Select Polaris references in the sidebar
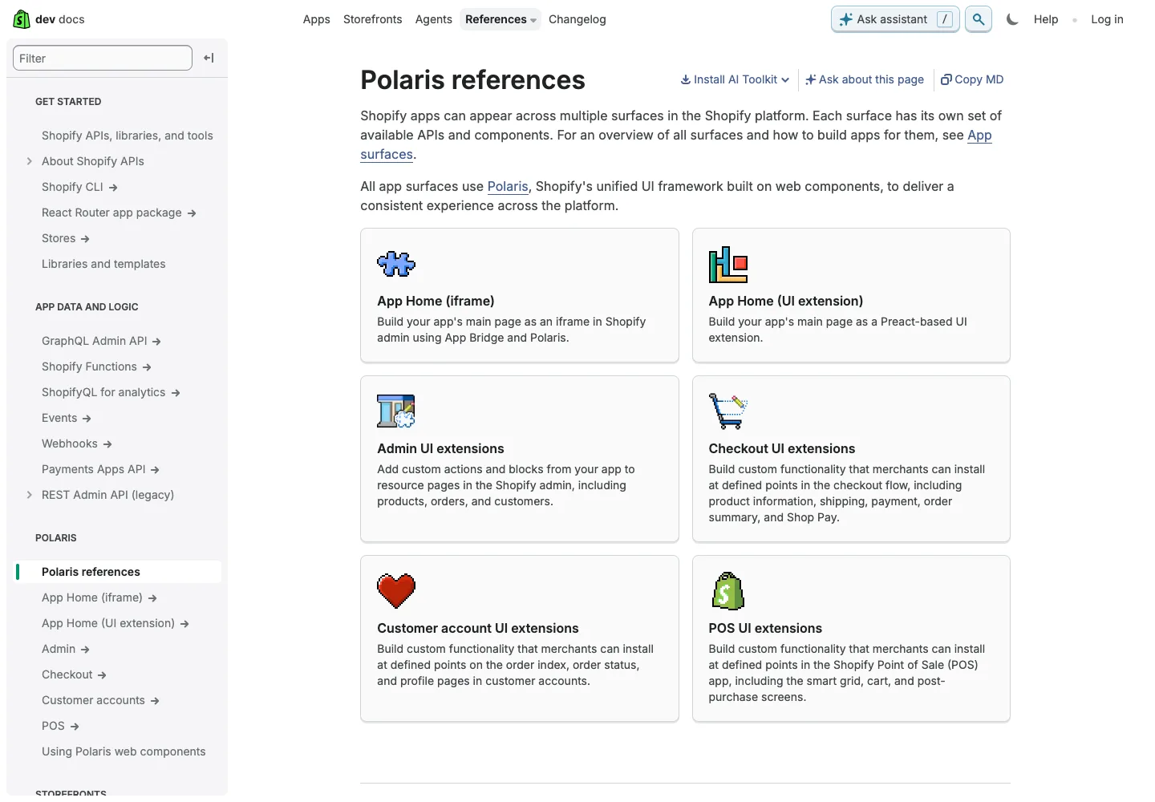Screen dimensions: 1155x802 [119, 572]
